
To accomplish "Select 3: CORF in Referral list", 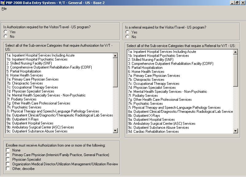I will point(180,64).
